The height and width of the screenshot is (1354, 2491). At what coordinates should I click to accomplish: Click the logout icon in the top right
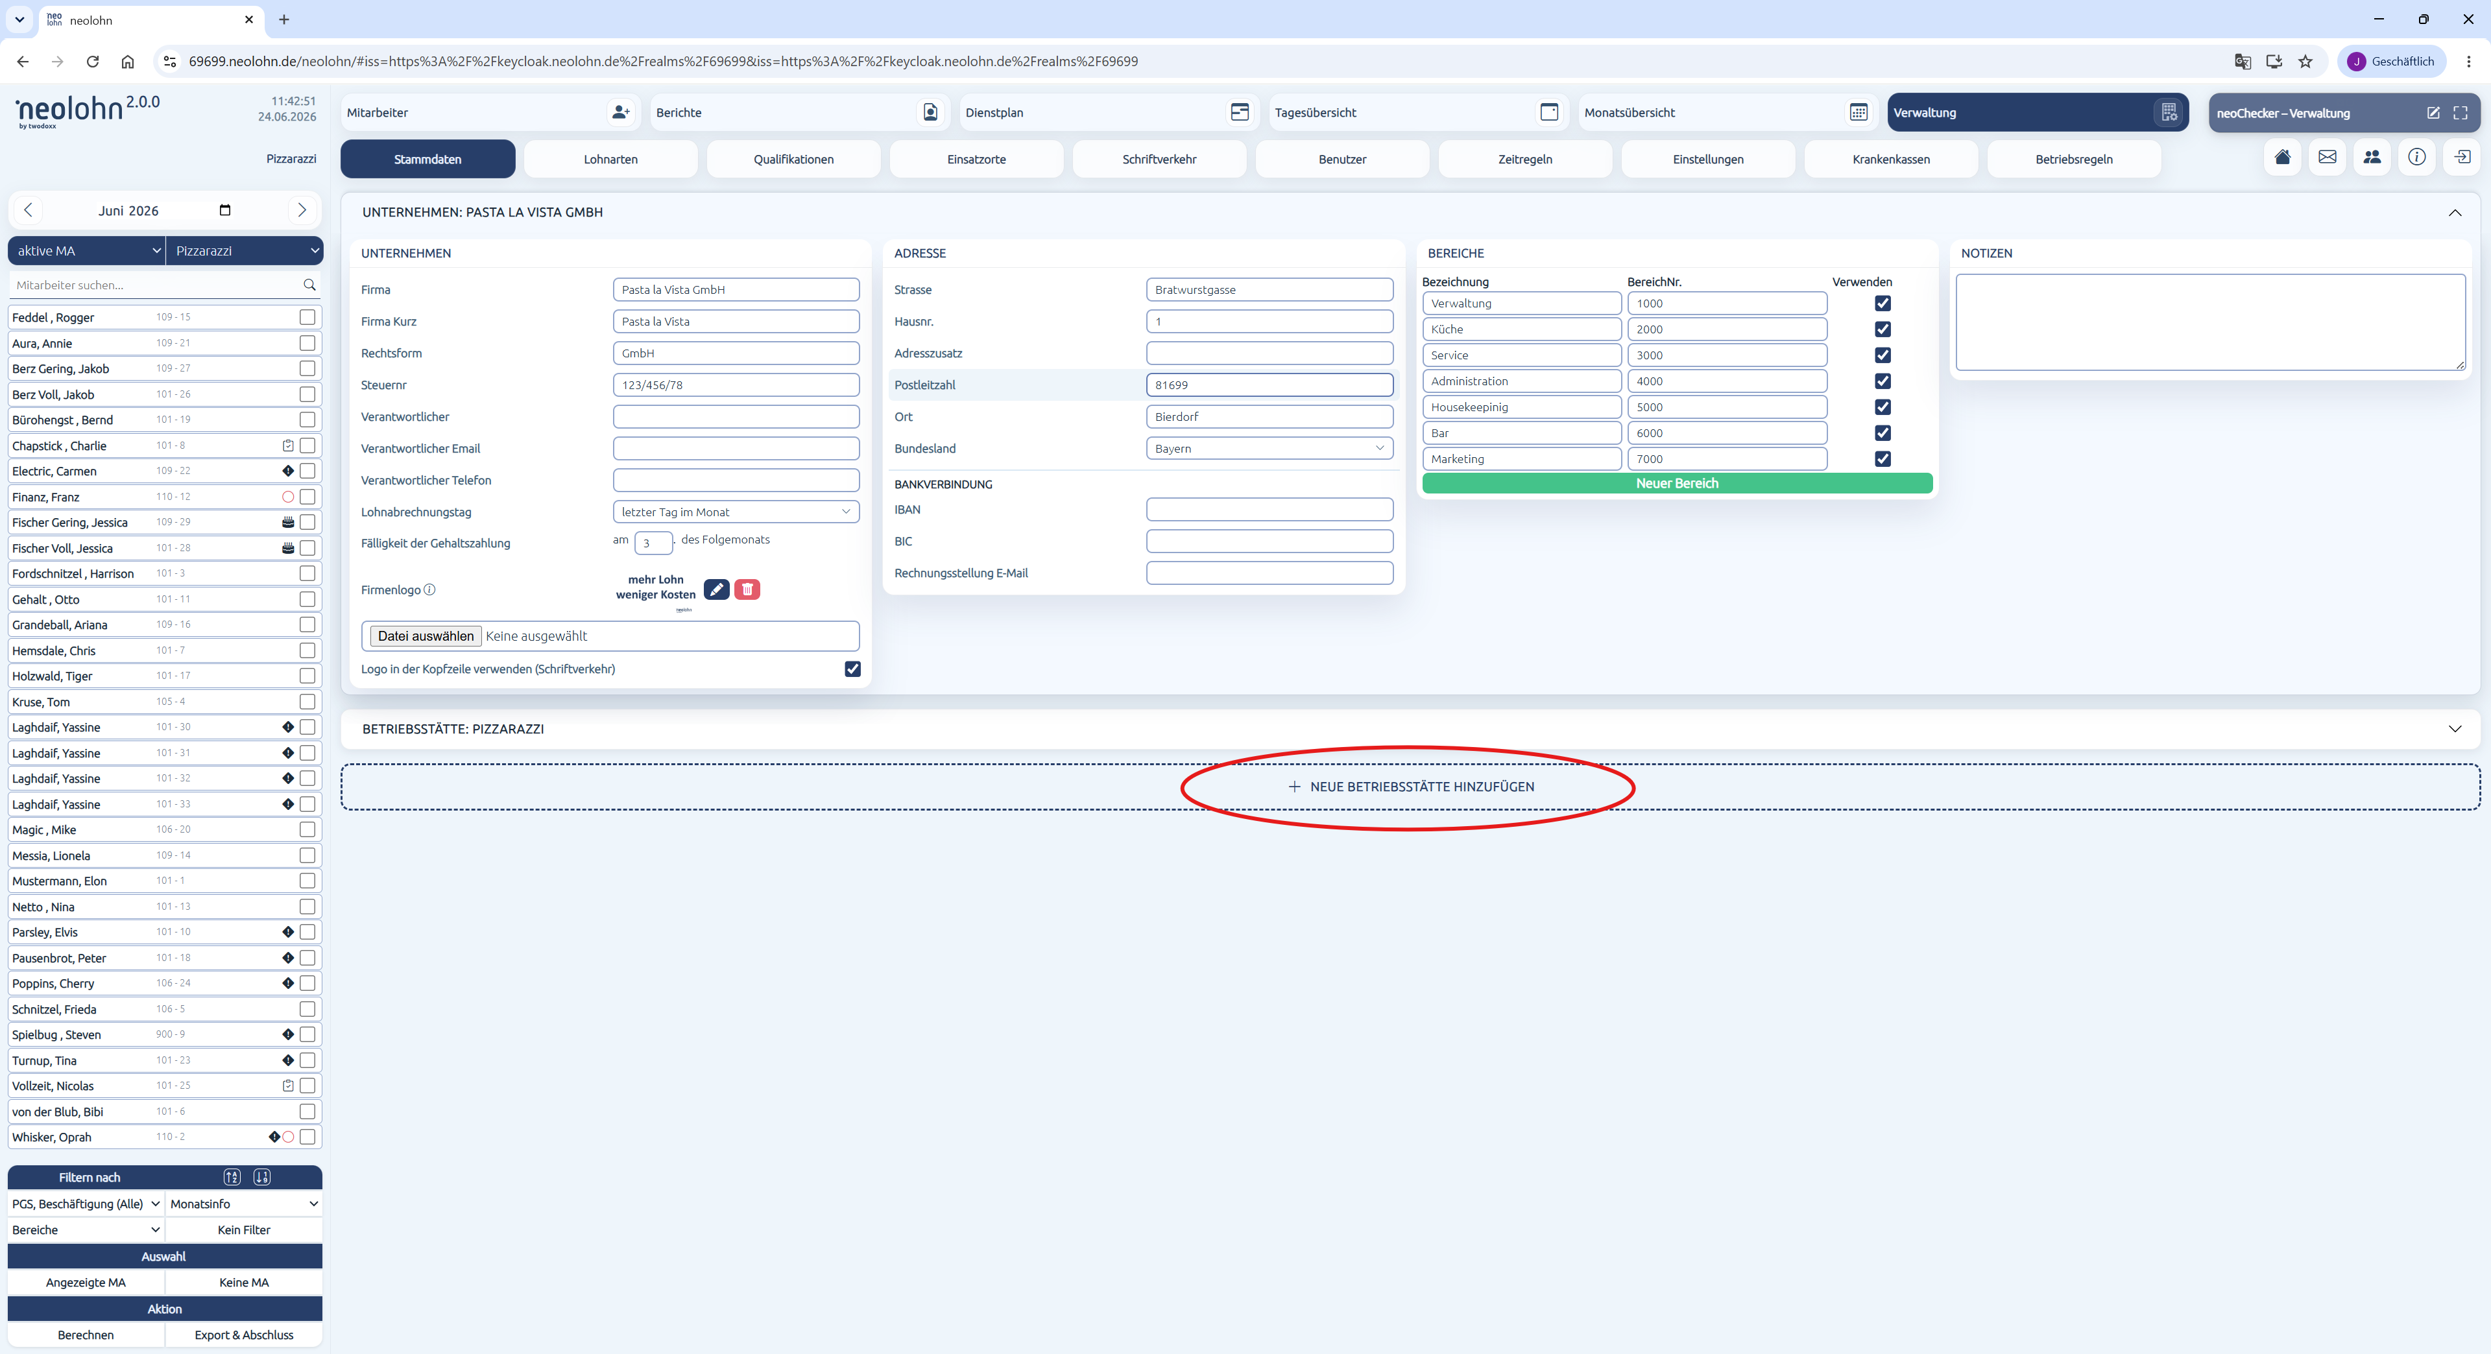coord(2462,158)
